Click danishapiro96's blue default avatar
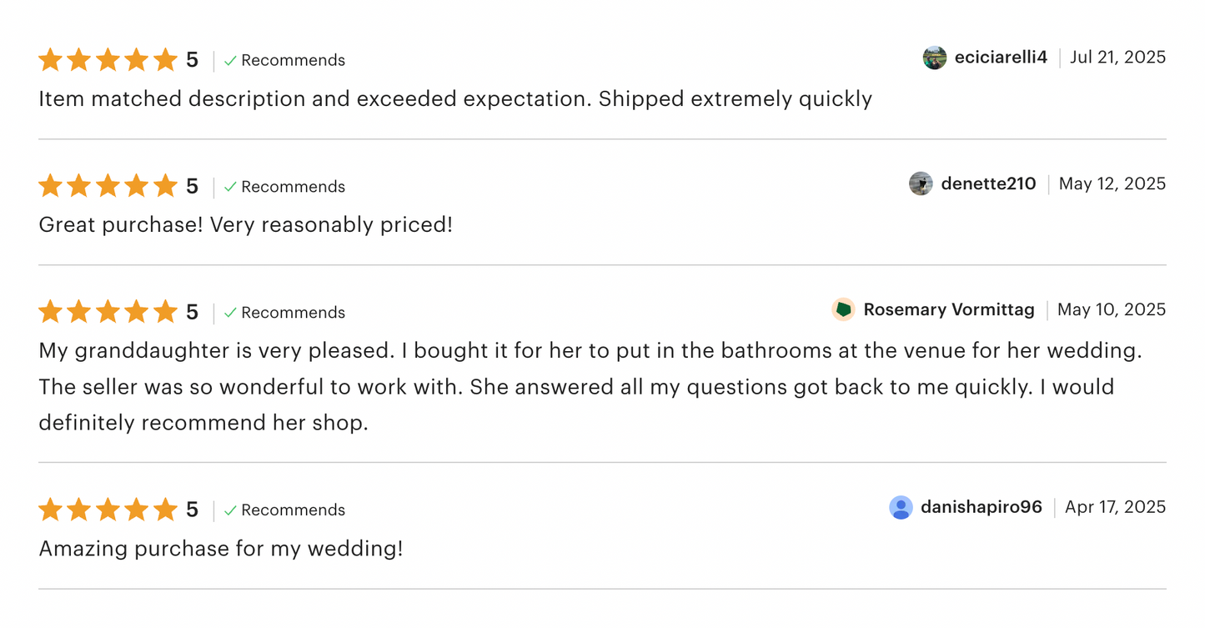Screen dimensions: 1205x628 tap(901, 507)
